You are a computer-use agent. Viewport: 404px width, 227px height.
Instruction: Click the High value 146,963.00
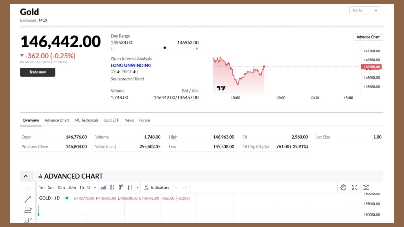tap(224, 137)
